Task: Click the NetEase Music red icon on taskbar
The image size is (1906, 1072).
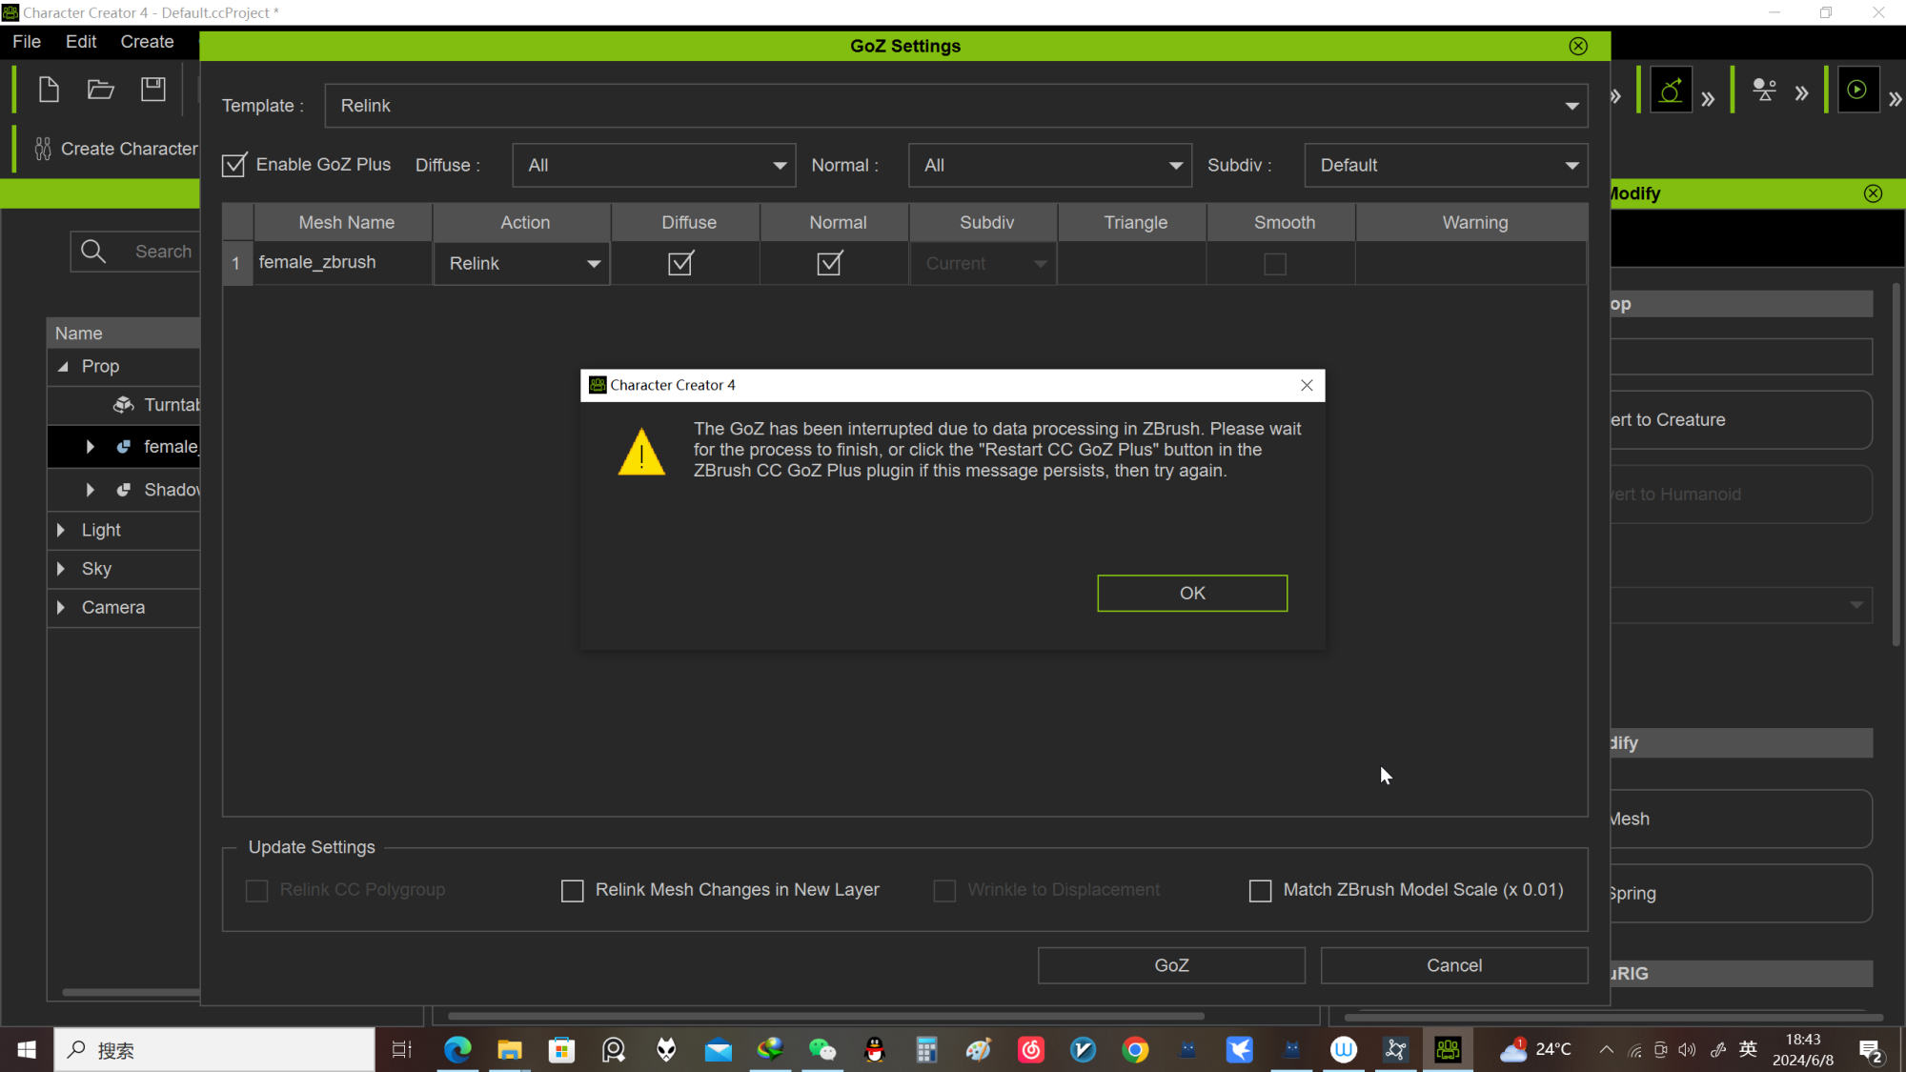Action: [1031, 1049]
